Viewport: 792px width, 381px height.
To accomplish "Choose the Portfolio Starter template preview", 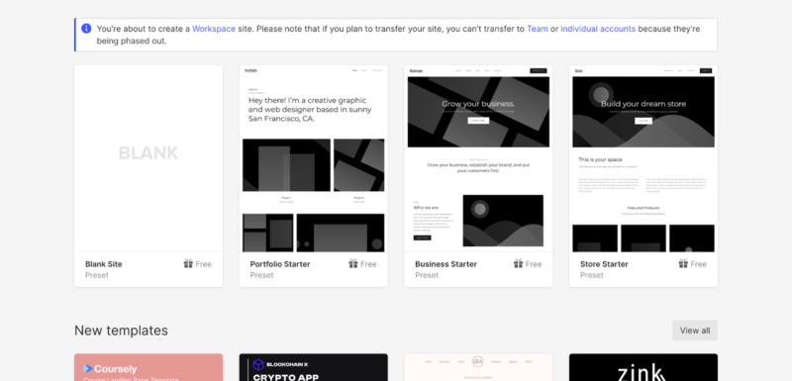I will click(313, 158).
